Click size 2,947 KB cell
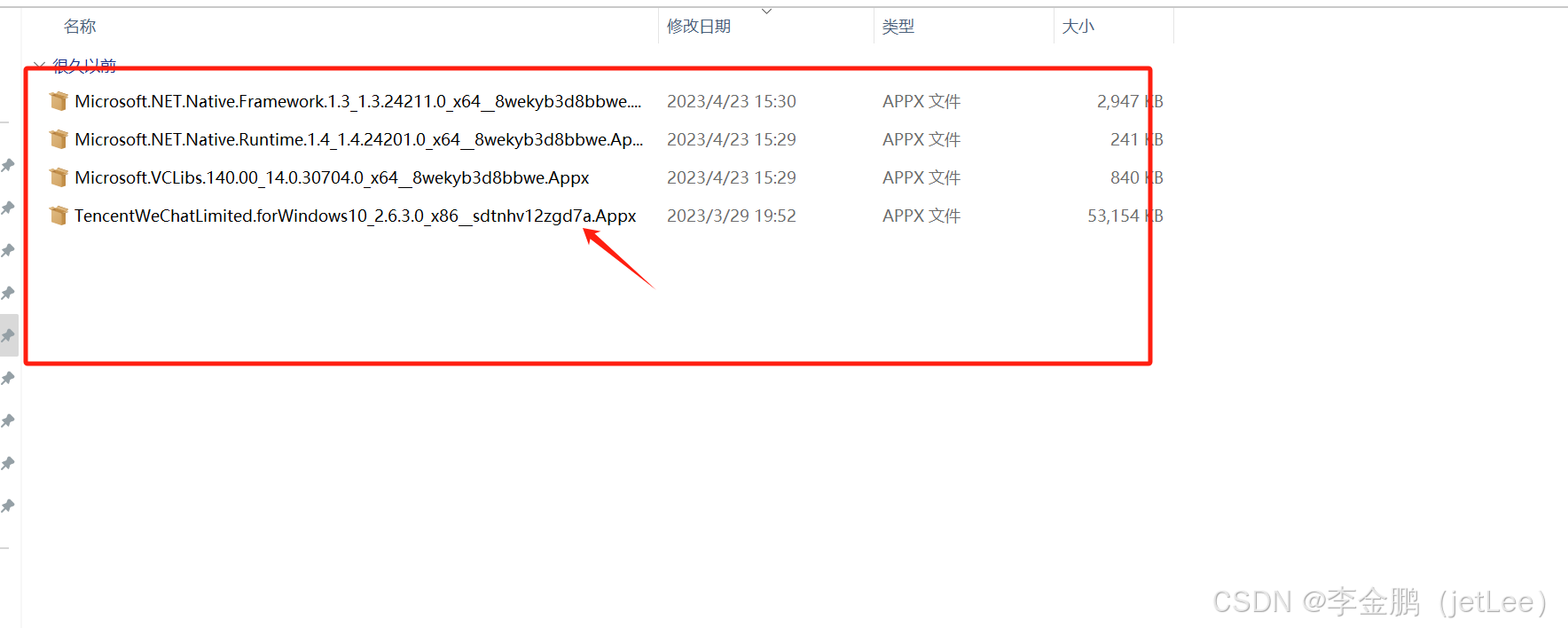This screenshot has height=628, width=1568. point(1130,101)
